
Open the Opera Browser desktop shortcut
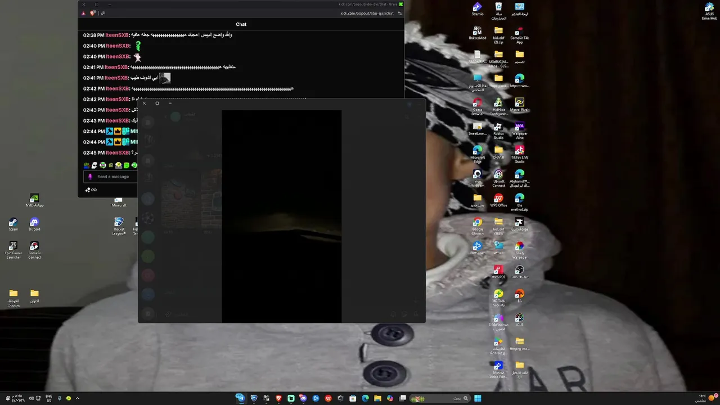(478, 106)
